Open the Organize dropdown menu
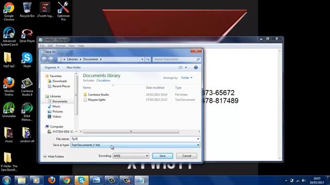Screen dimensions: 330x185 point(52,67)
